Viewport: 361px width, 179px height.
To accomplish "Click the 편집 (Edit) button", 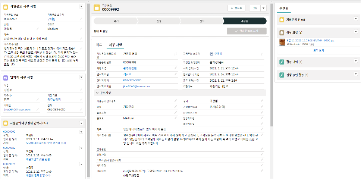I will click(x=255, y=8).
